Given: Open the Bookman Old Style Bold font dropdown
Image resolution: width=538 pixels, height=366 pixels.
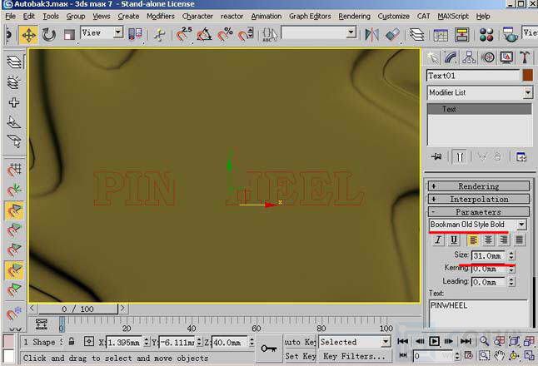Looking at the screenshot, I should click(x=521, y=225).
